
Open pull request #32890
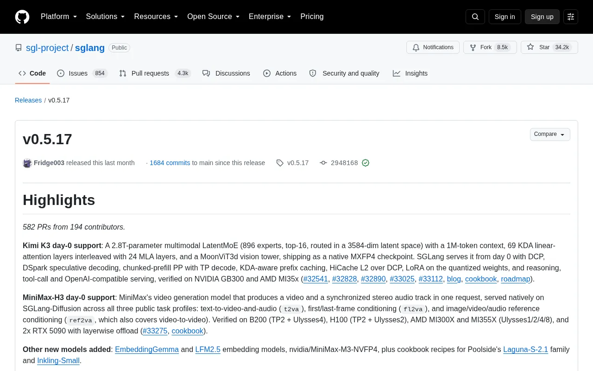pyautogui.click(x=373, y=279)
